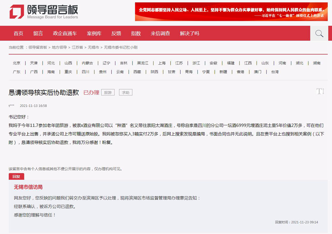
Task: Go to 政企直通车 section
Action: click(65, 34)
